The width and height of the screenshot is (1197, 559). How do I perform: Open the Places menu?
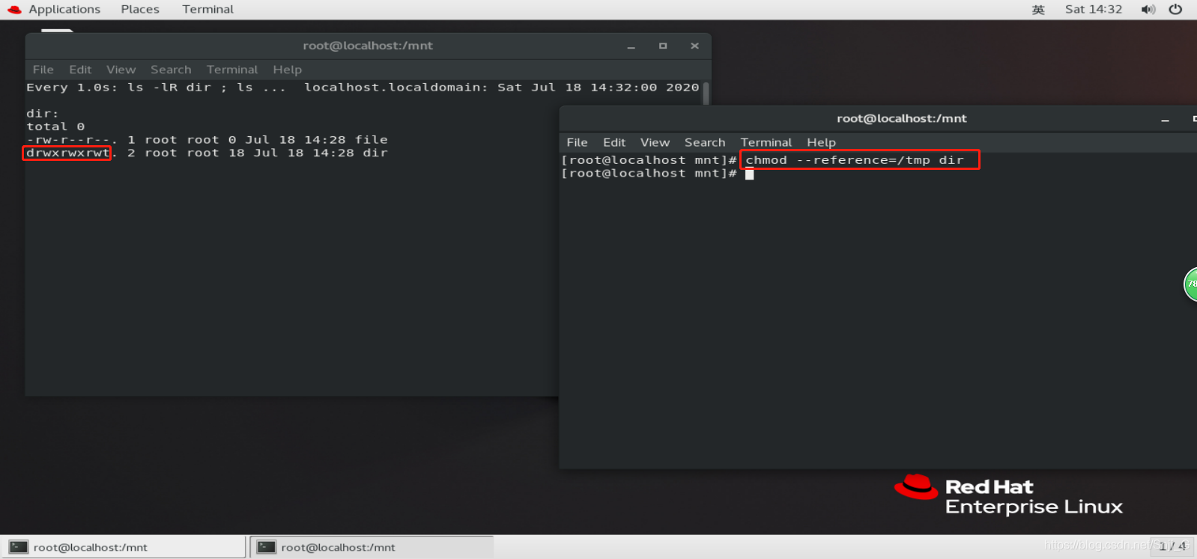[140, 9]
